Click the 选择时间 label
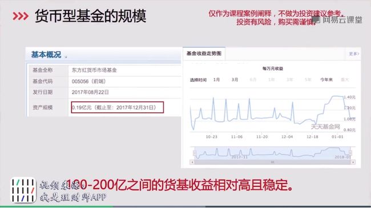371x208 pixels. tap(198, 80)
